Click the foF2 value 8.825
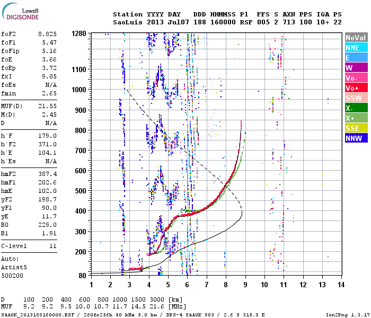Screen dimensions: 371x318 tap(47, 34)
